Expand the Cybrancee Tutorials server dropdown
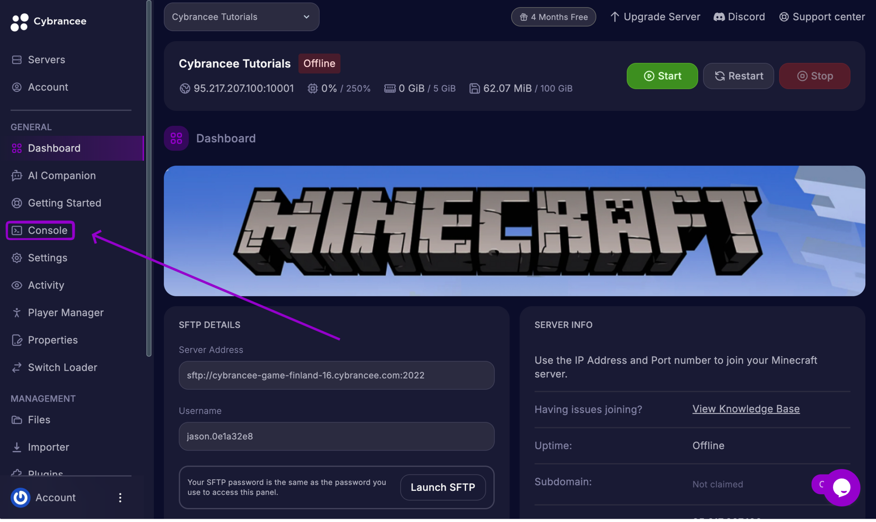This screenshot has height=522, width=876. (242, 17)
